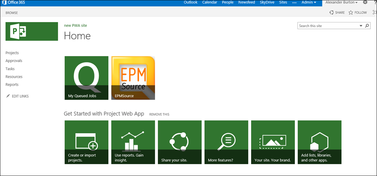Open the My Queued Jobs tile
This screenshot has height=176, width=377.
point(87,78)
